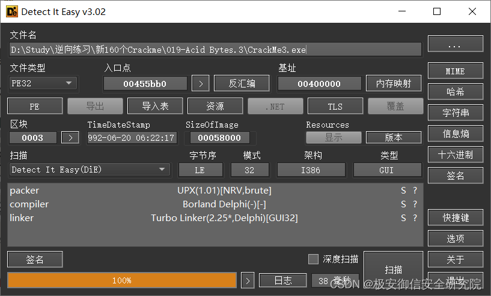Click the question mark on the linker row
Viewport: 491px width, 296px height.
(x=415, y=218)
